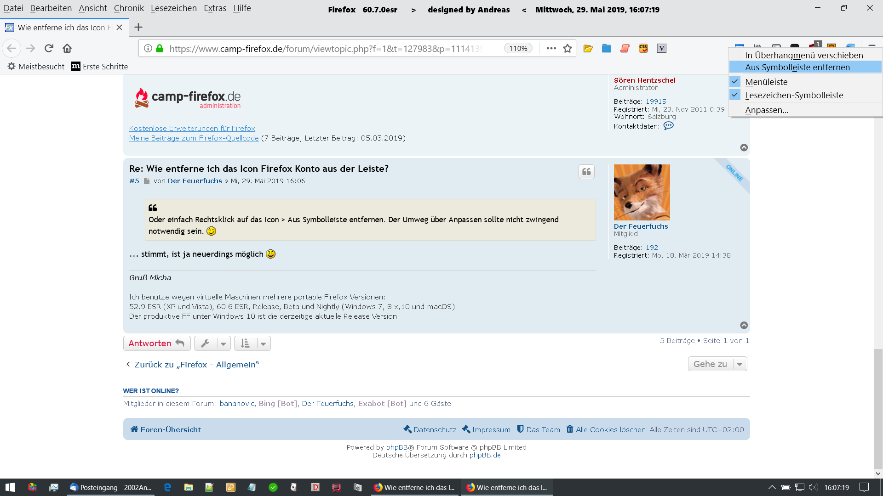Open page actions three-dot menu

(551, 48)
